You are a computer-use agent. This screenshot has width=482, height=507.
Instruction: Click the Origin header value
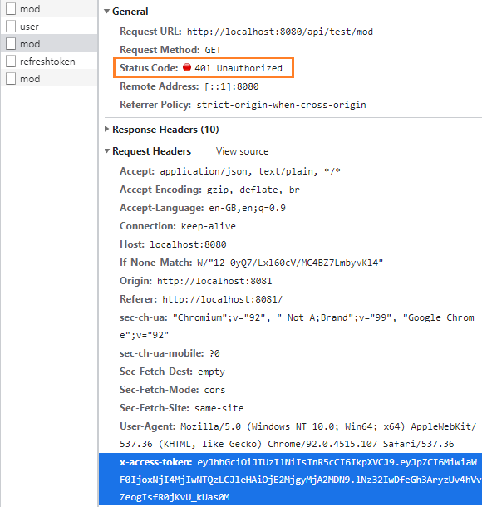214,281
